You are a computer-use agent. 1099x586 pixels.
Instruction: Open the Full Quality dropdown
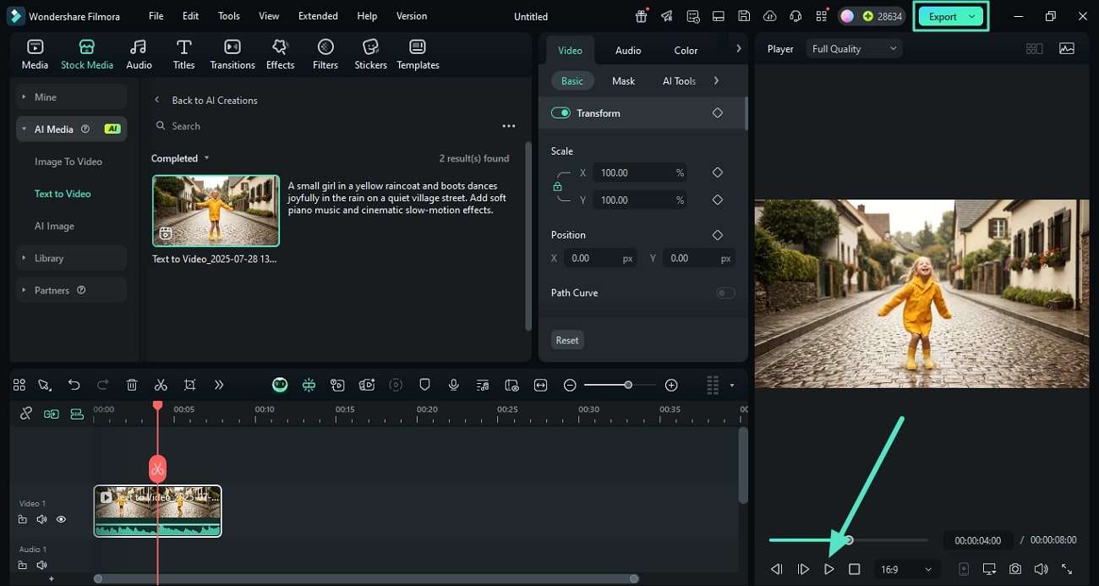pyautogui.click(x=854, y=49)
